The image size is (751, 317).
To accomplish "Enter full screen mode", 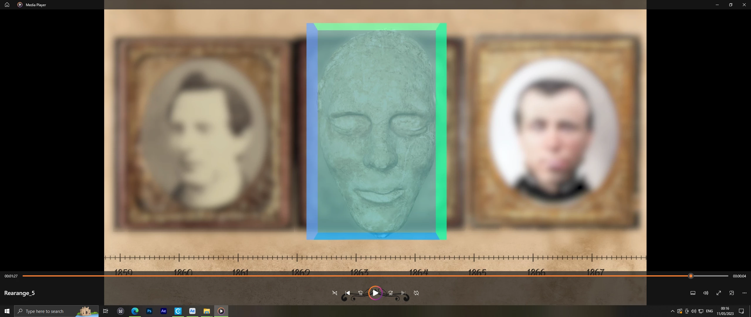I will click(719, 293).
